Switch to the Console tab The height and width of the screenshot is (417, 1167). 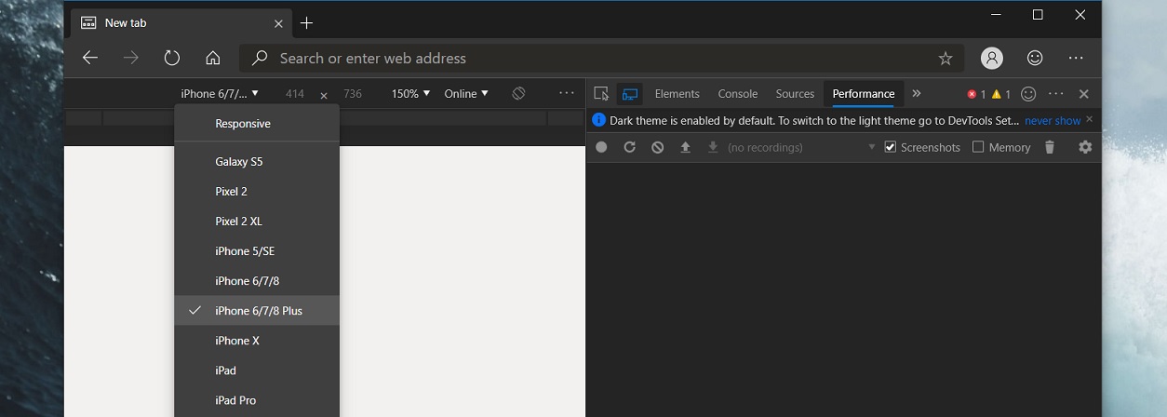[738, 93]
